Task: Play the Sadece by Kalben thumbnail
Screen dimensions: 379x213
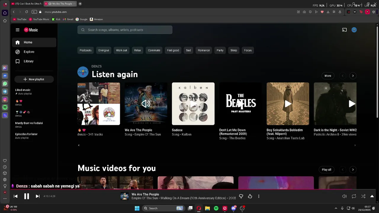Action: coord(193,104)
